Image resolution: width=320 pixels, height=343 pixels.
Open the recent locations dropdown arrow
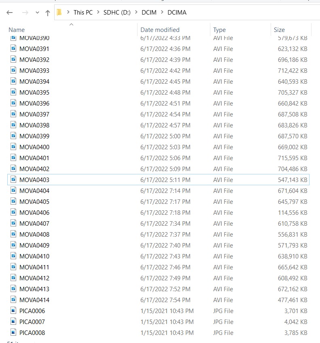tap(37, 13)
